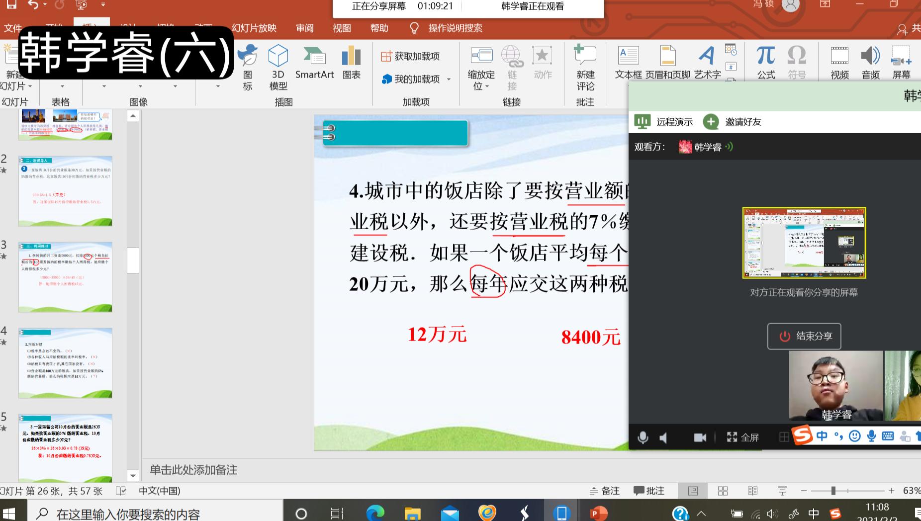The image size is (921, 521).
Task: Insert a video from the ribbon
Action: click(x=839, y=63)
